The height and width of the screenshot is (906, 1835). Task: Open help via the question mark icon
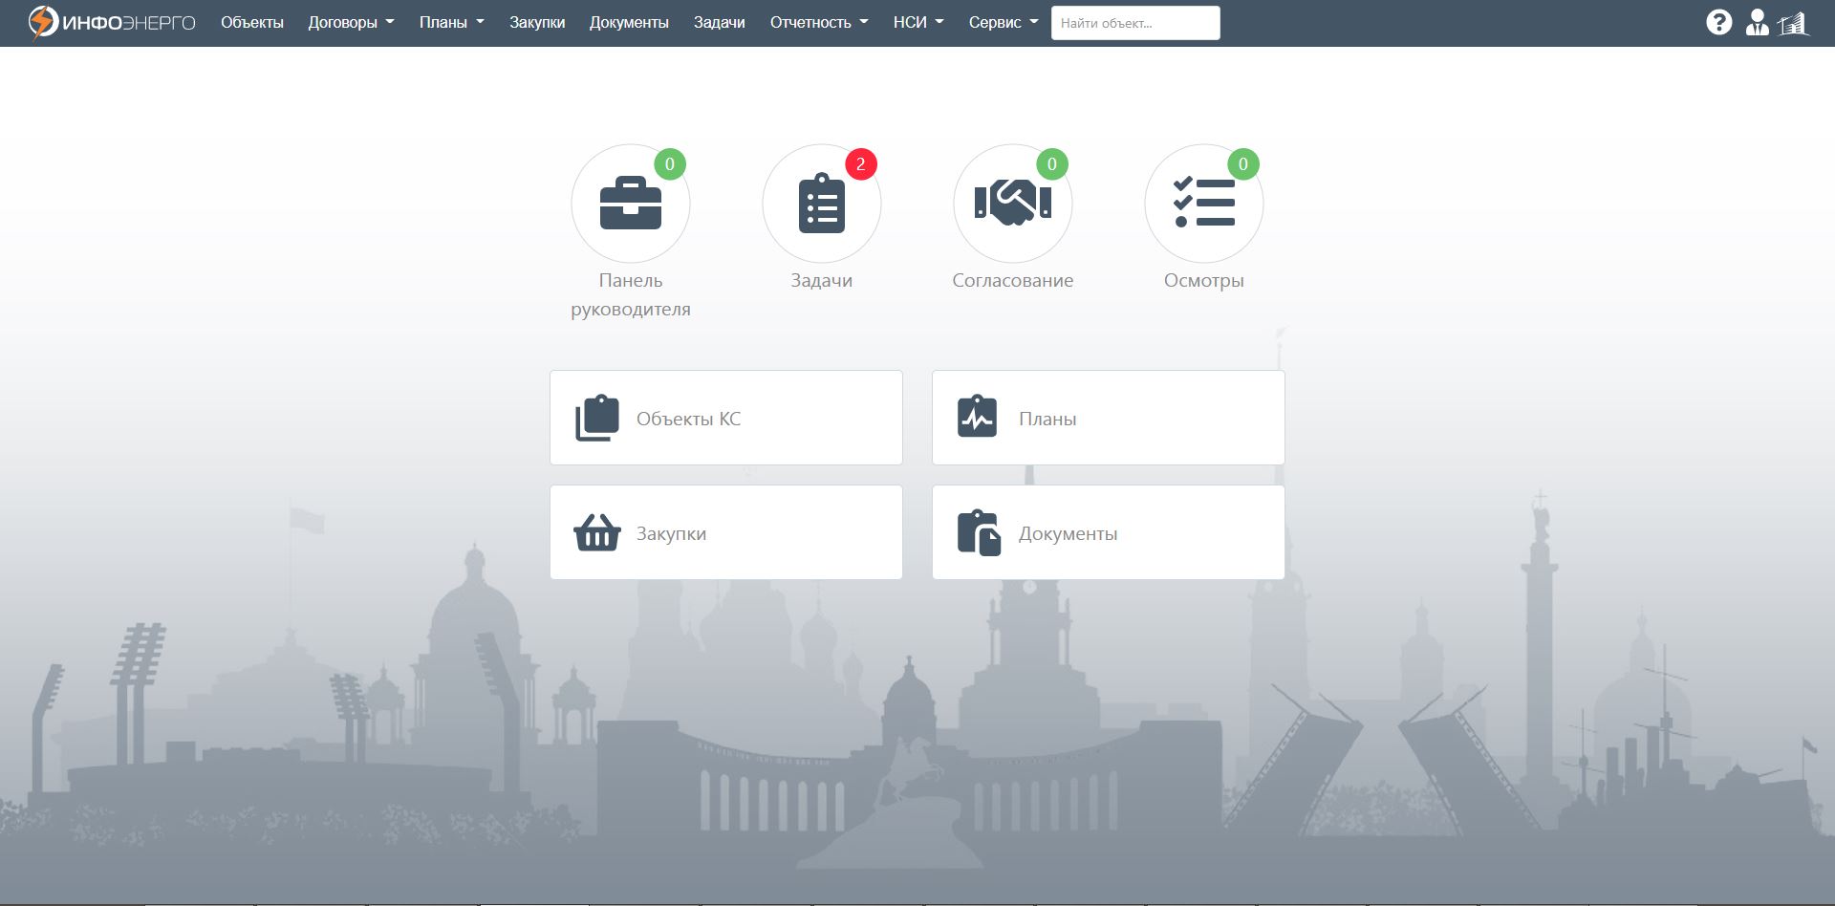[1719, 22]
